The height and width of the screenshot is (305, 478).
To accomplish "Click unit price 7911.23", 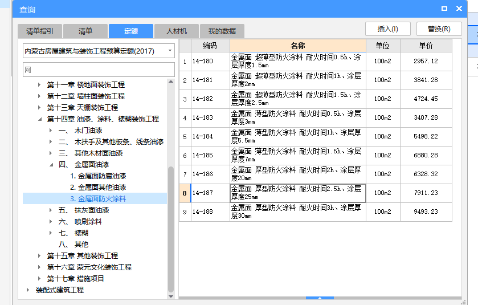I will (x=426, y=193).
